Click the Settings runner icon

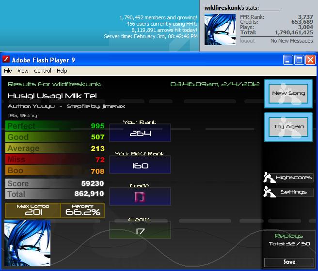[x=270, y=192]
